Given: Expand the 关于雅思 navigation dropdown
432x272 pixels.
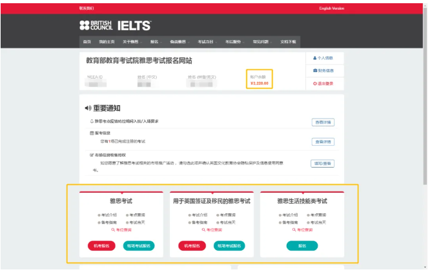Looking at the screenshot, I should [132, 42].
